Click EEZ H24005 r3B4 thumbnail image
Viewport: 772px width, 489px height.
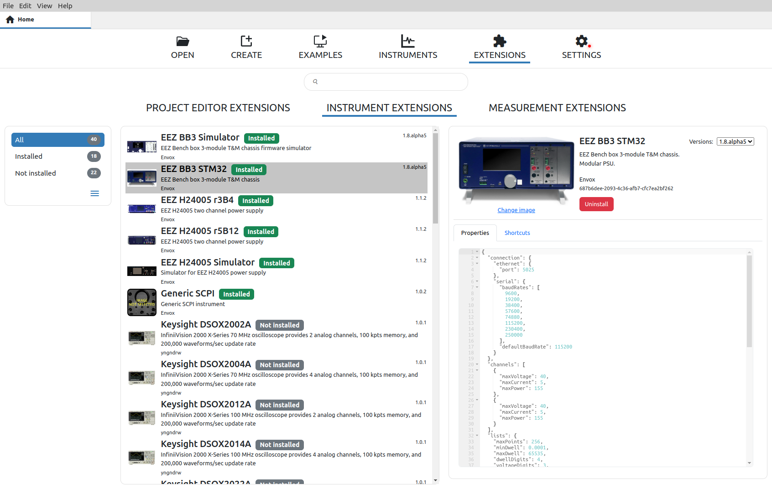click(142, 208)
